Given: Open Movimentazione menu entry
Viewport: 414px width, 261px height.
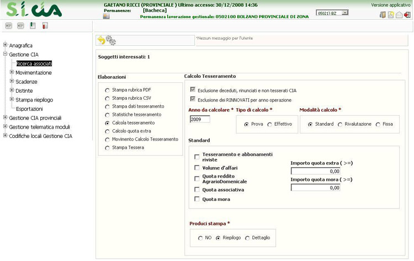Looking at the screenshot, I should [34, 73].
